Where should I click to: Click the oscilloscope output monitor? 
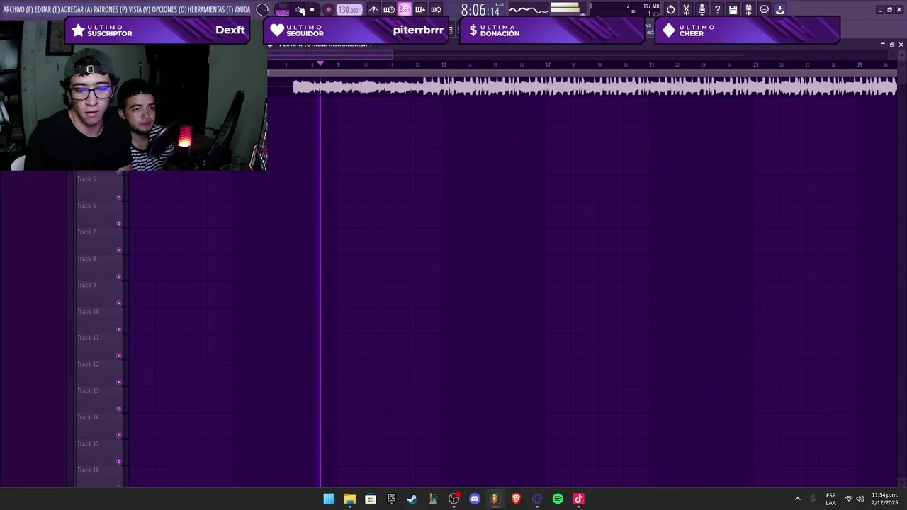click(528, 9)
